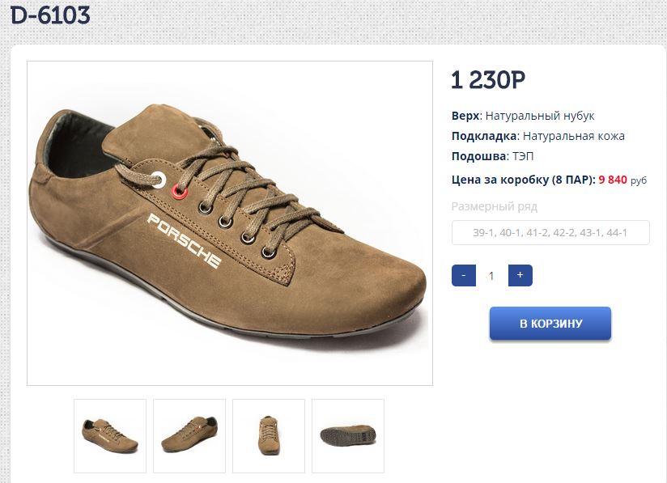Open the main shoe product image

[230, 223]
